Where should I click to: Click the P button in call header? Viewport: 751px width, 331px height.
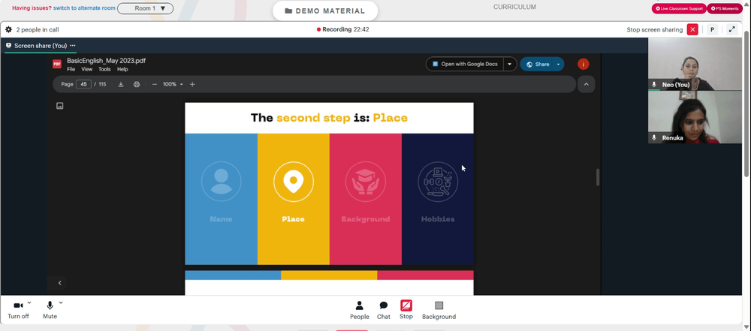point(712,30)
